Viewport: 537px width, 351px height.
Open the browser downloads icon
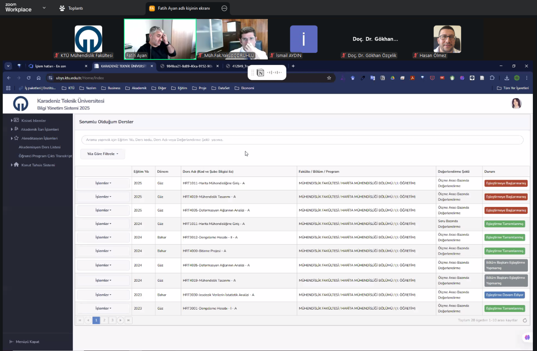tap(507, 78)
